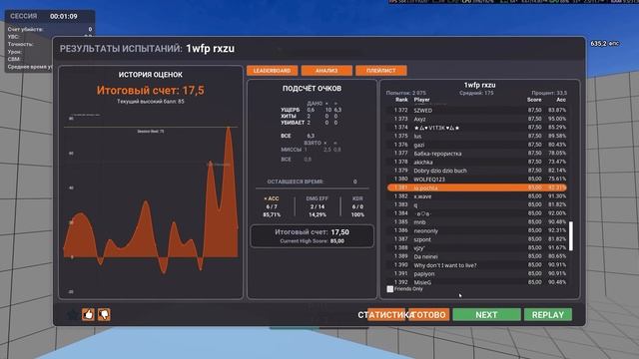Viewport: 639px width, 359px height.
Task: Select the highlighted rank 1 381 row
Action: (477, 187)
